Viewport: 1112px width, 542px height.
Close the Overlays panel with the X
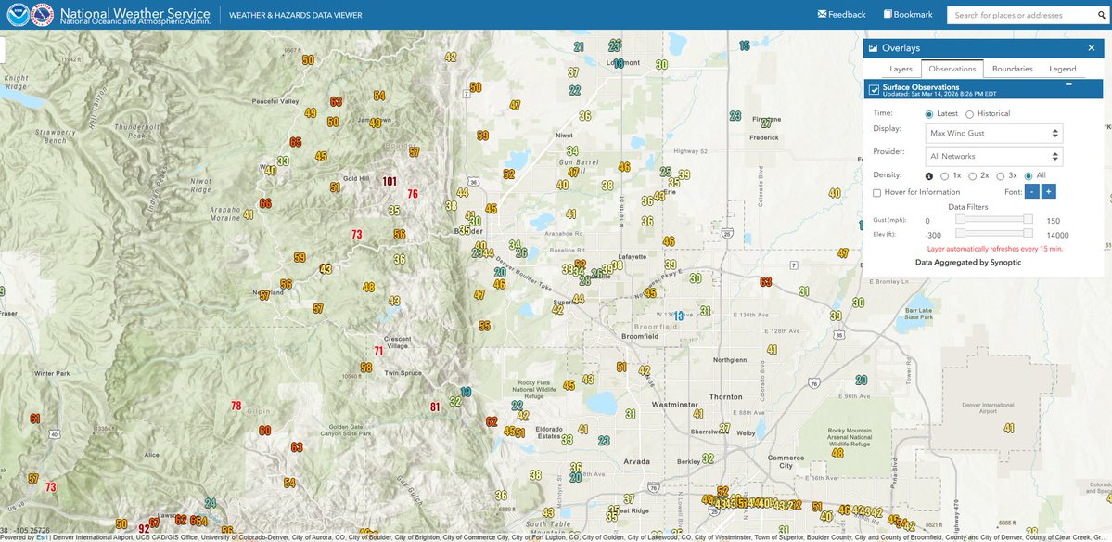point(1092,48)
